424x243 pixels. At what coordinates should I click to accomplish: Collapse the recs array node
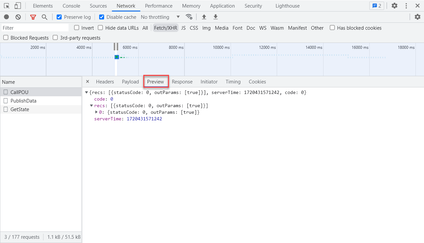click(92, 106)
